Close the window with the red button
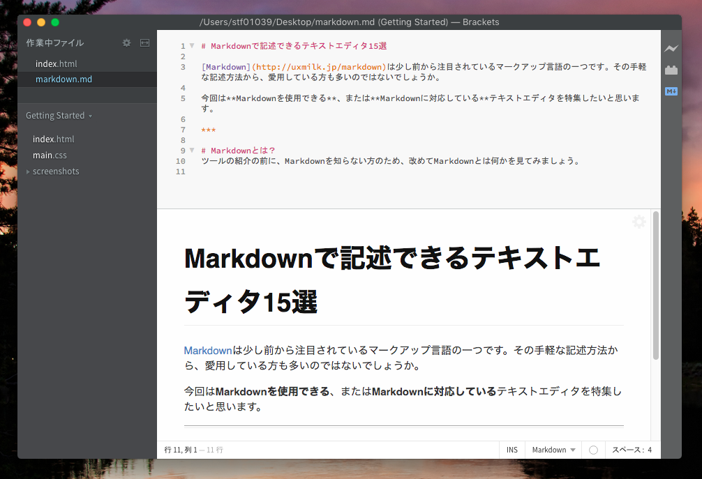This screenshot has width=702, height=479. (x=28, y=22)
